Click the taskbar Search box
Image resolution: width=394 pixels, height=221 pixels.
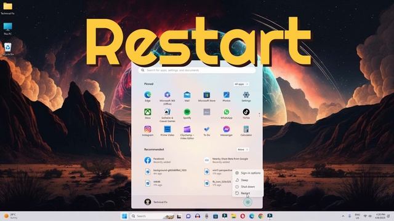click(x=152, y=216)
